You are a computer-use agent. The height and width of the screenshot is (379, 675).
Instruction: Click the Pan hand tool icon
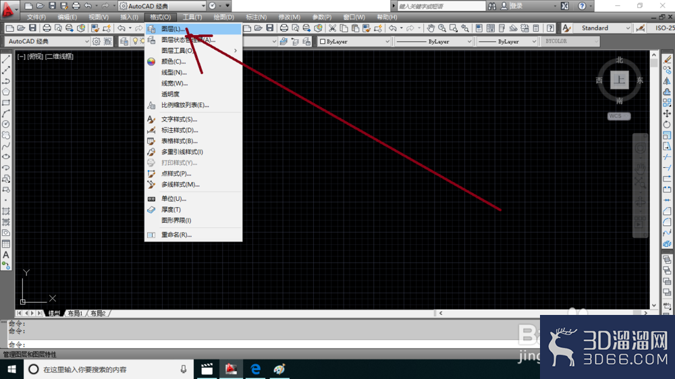(431, 28)
